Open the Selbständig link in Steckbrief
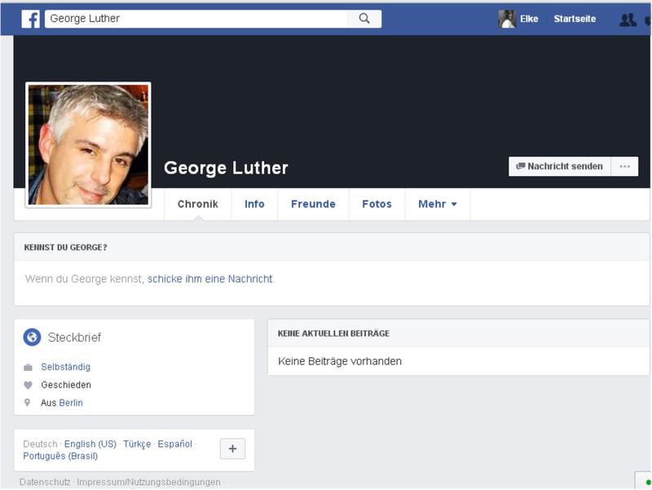652x490 pixels. (x=66, y=367)
